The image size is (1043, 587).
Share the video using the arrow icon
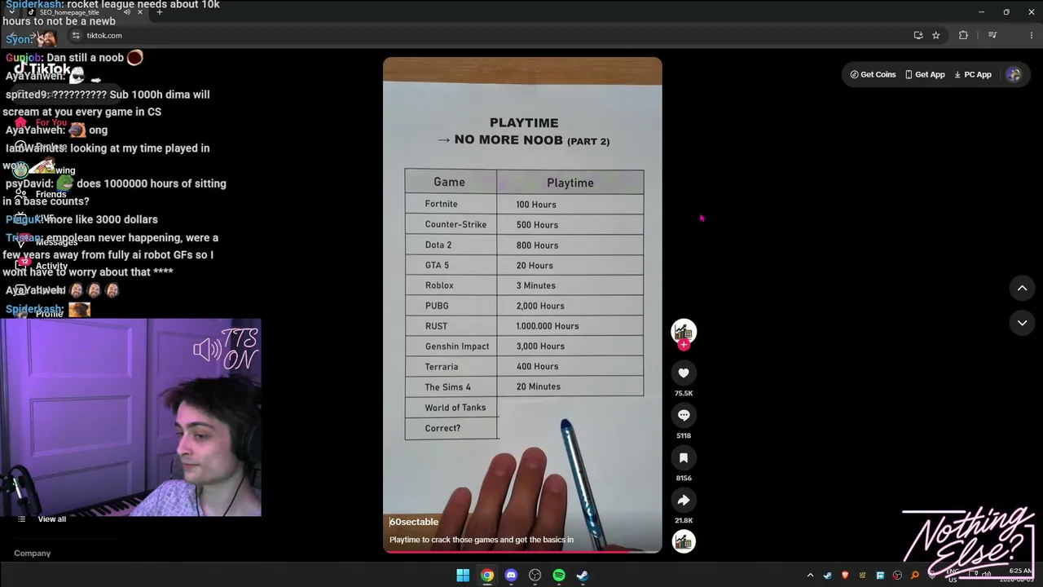pyautogui.click(x=684, y=500)
